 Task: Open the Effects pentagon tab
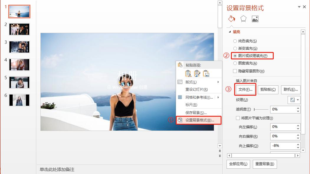click(243, 19)
